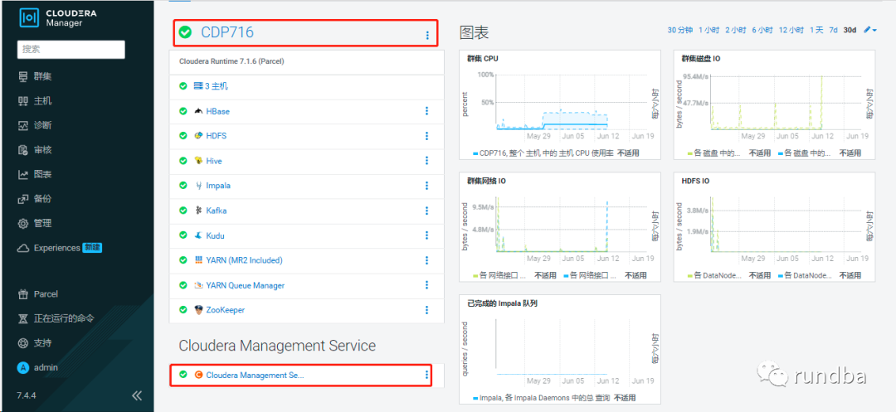Click the Hive bee icon
896x412 pixels.
pyautogui.click(x=198, y=161)
